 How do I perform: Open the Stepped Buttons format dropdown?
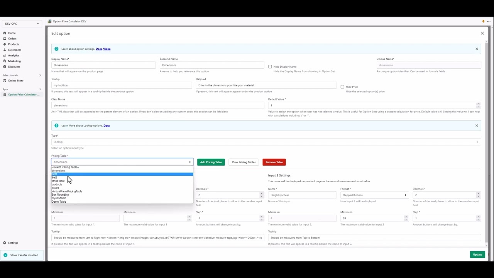tap(374, 195)
